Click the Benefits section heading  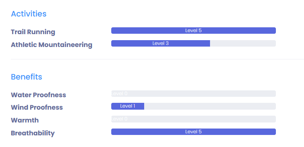(x=27, y=77)
